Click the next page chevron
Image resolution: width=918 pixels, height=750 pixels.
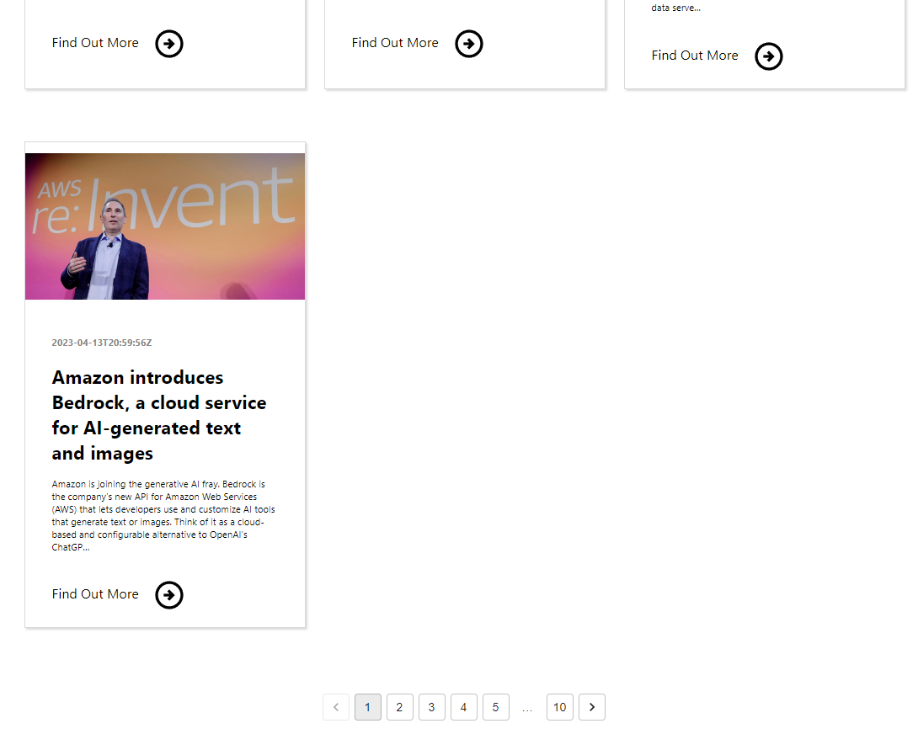pyautogui.click(x=592, y=707)
